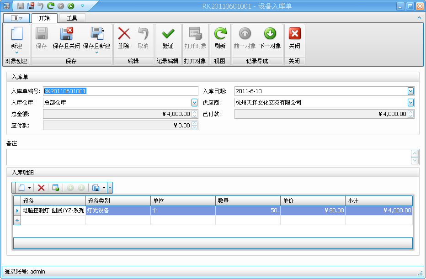The width and height of the screenshot is (426, 279).
Task: Click export icon in the 入库明细 toolbar
Action: pyautogui.click(x=95, y=187)
